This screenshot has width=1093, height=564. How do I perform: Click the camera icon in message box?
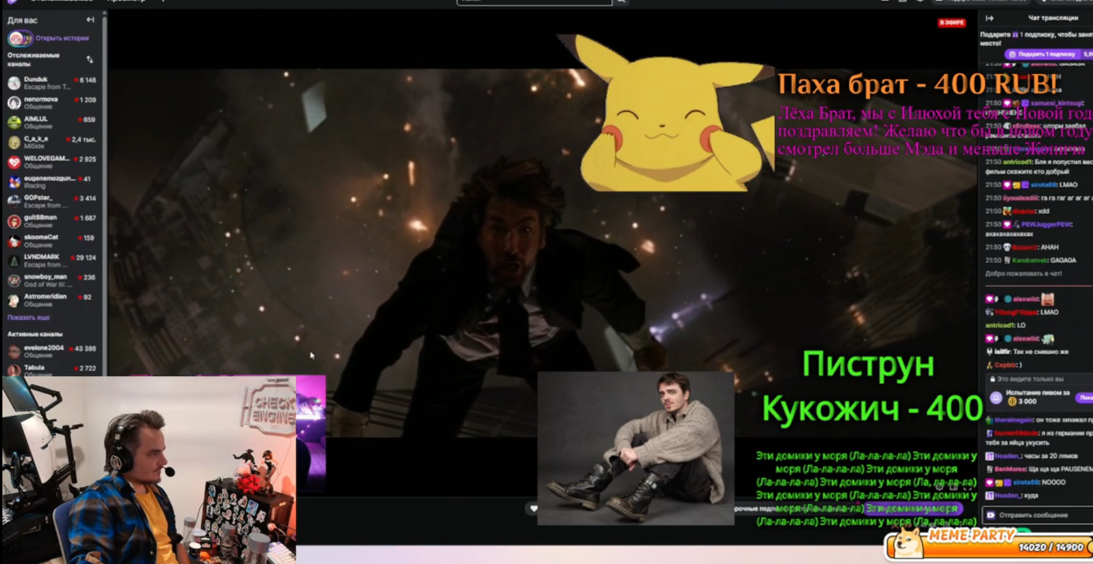click(991, 515)
